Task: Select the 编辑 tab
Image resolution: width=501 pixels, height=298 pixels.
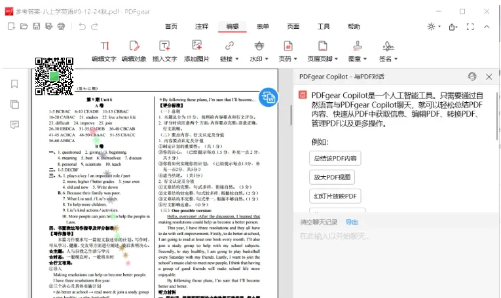Action: (232, 26)
